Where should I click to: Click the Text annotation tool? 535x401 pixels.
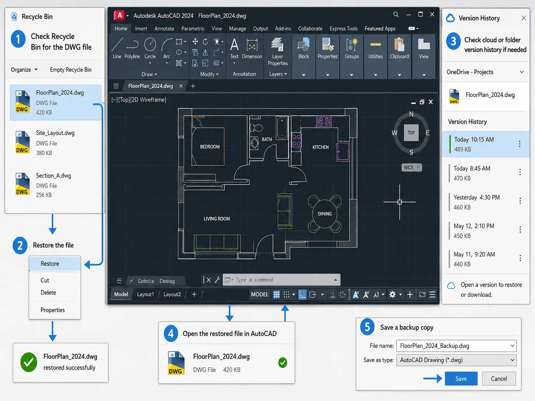click(234, 48)
